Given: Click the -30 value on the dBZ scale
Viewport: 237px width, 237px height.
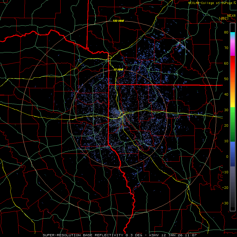Looking at the screenshot, I should coord(225,203).
